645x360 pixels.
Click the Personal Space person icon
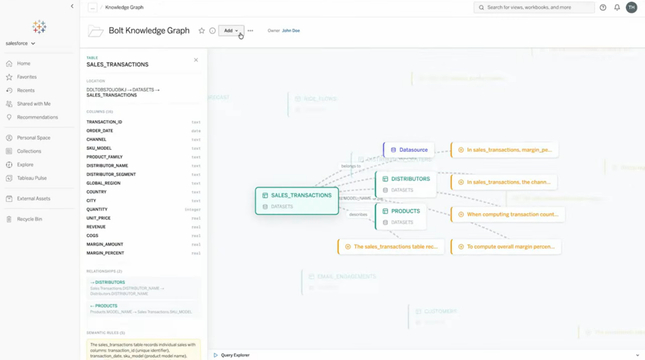[9, 138]
